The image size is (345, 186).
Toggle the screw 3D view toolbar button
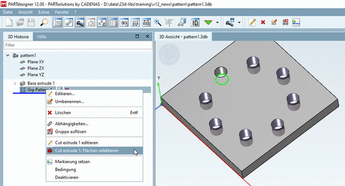click(80, 23)
